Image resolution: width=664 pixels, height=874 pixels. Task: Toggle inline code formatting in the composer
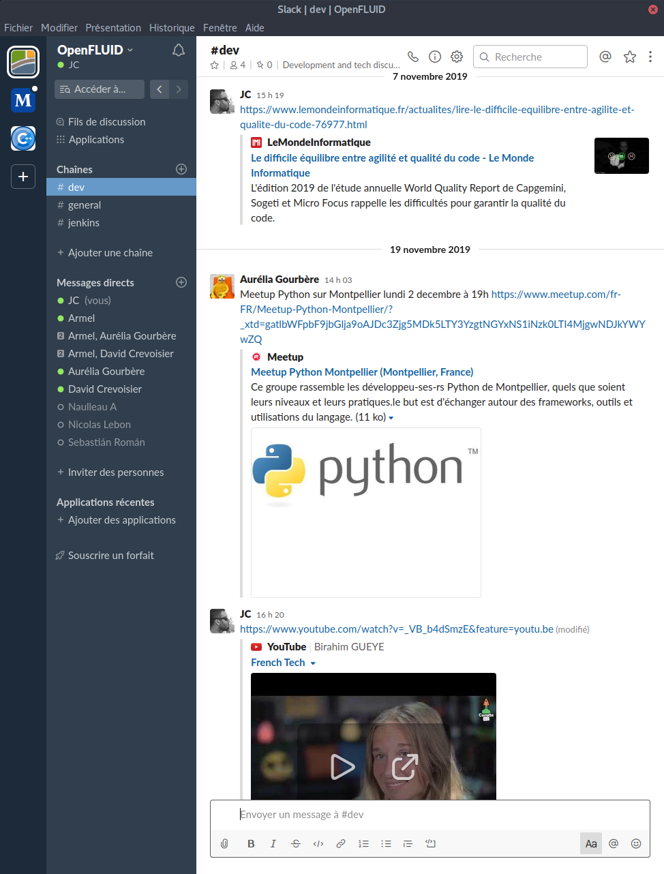[x=318, y=843]
